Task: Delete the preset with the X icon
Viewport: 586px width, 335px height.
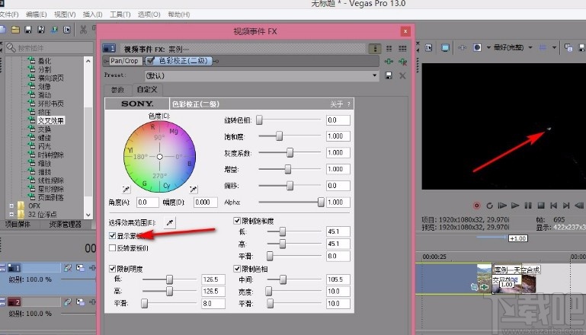Action: [401, 76]
